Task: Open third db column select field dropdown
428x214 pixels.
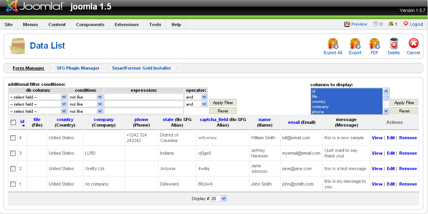Action: click(38, 111)
